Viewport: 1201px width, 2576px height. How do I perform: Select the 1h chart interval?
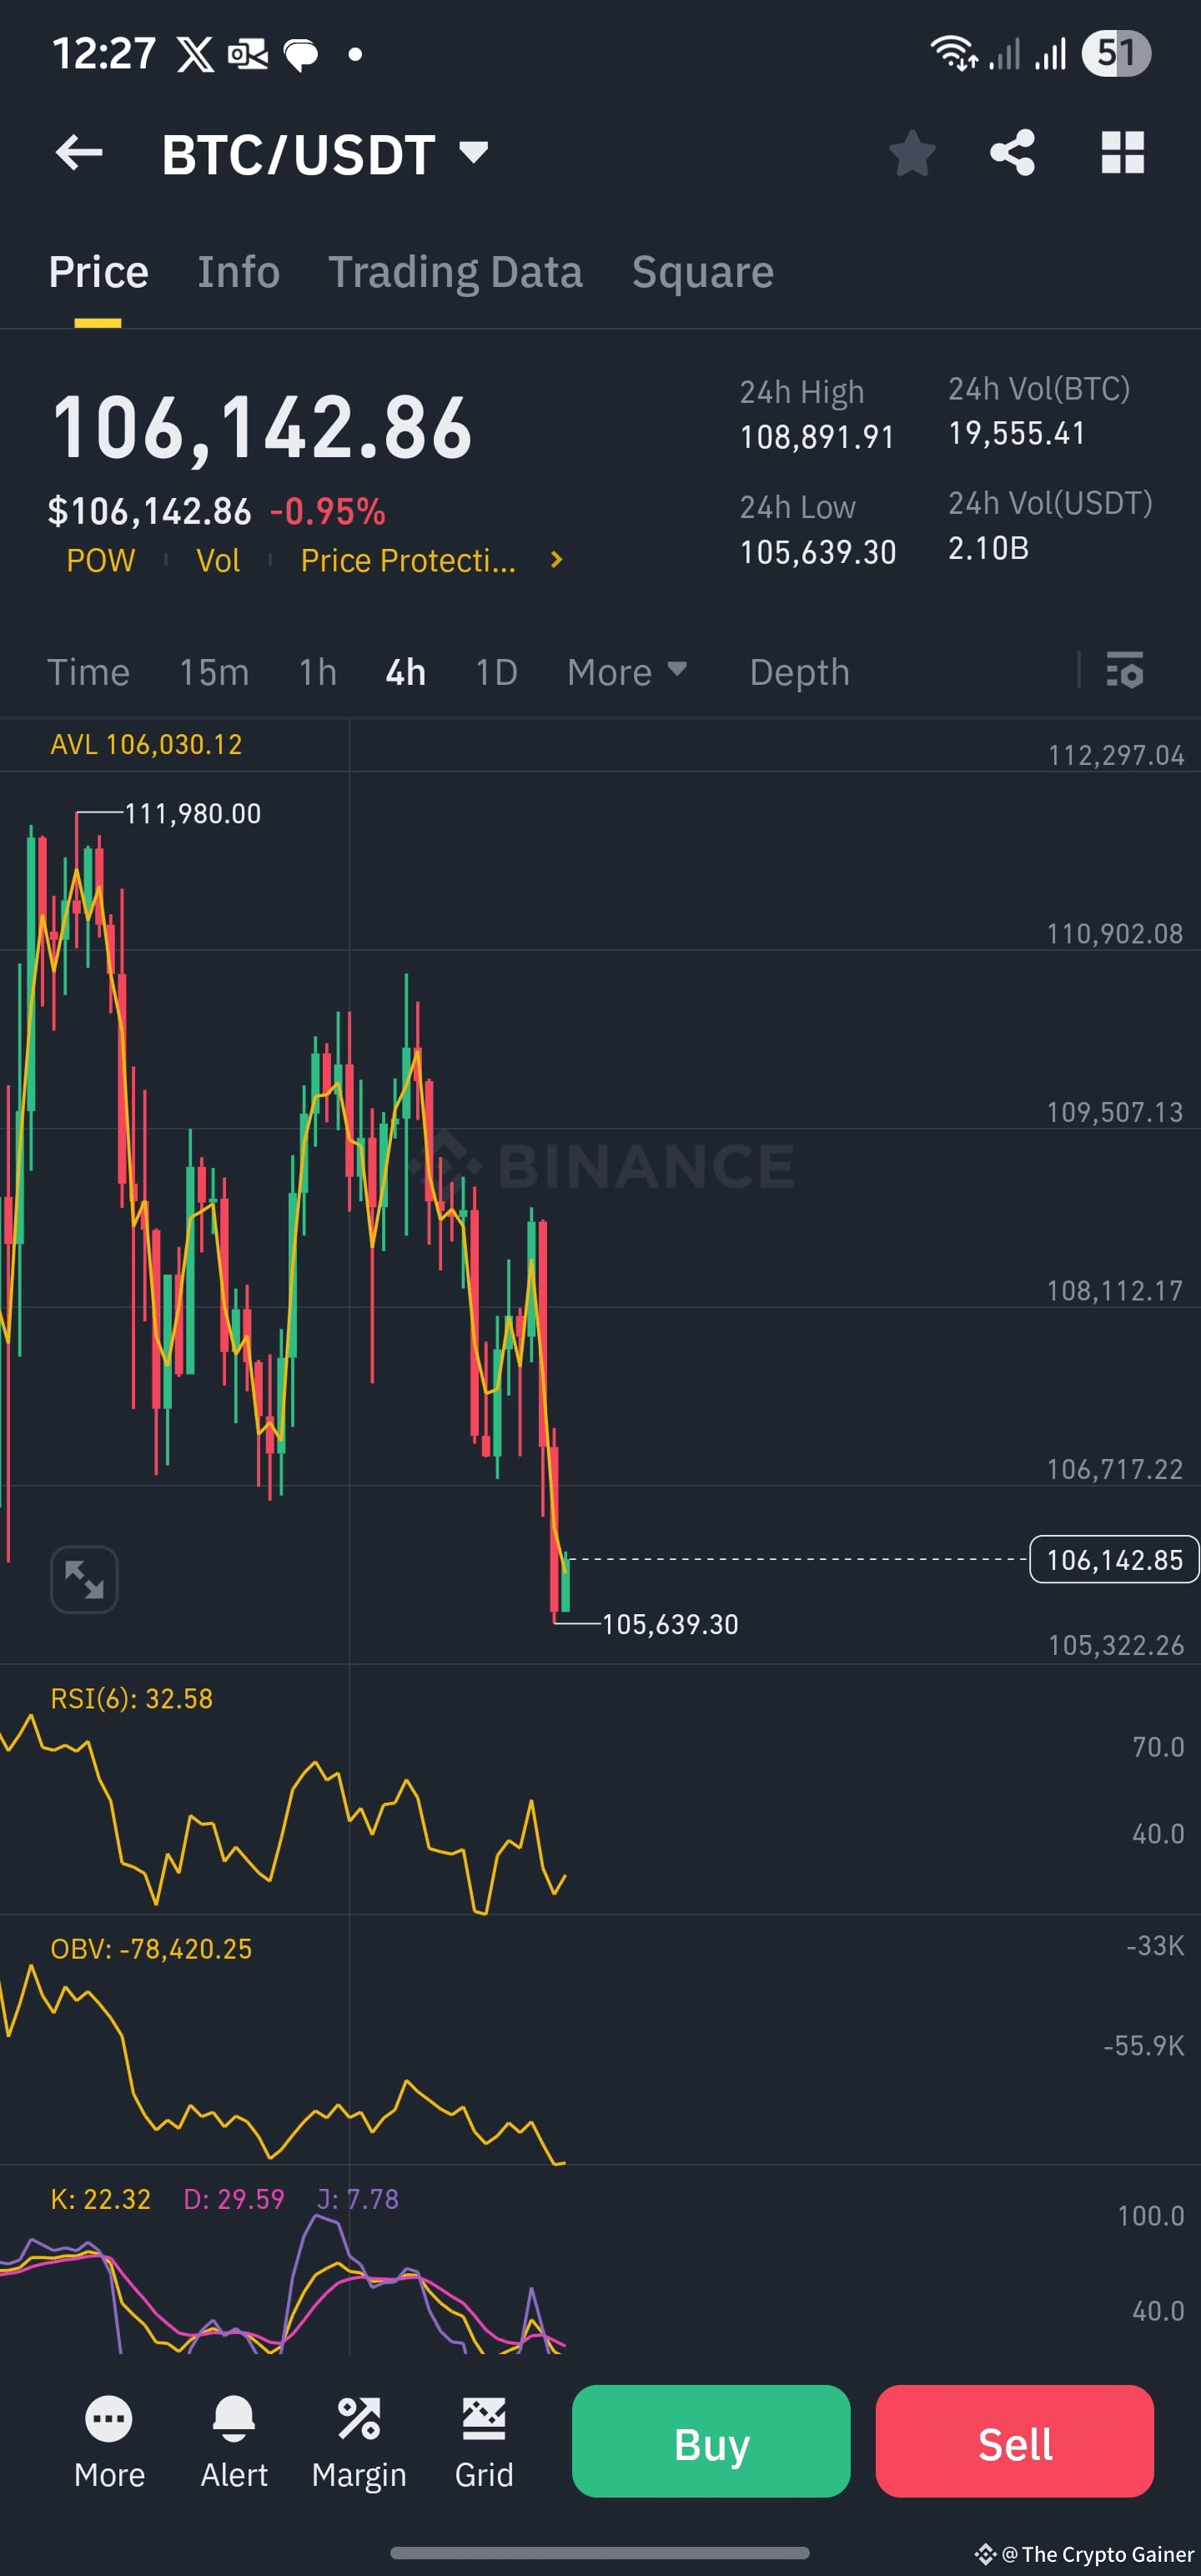tap(317, 672)
